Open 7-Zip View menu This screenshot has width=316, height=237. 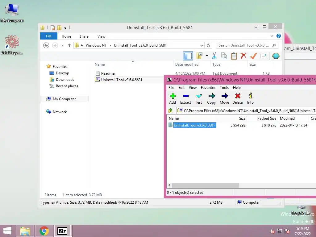[193, 87]
